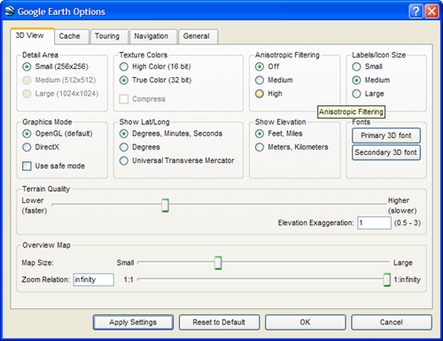
Task: Click the Map Size slider handle
Action: 218,262
